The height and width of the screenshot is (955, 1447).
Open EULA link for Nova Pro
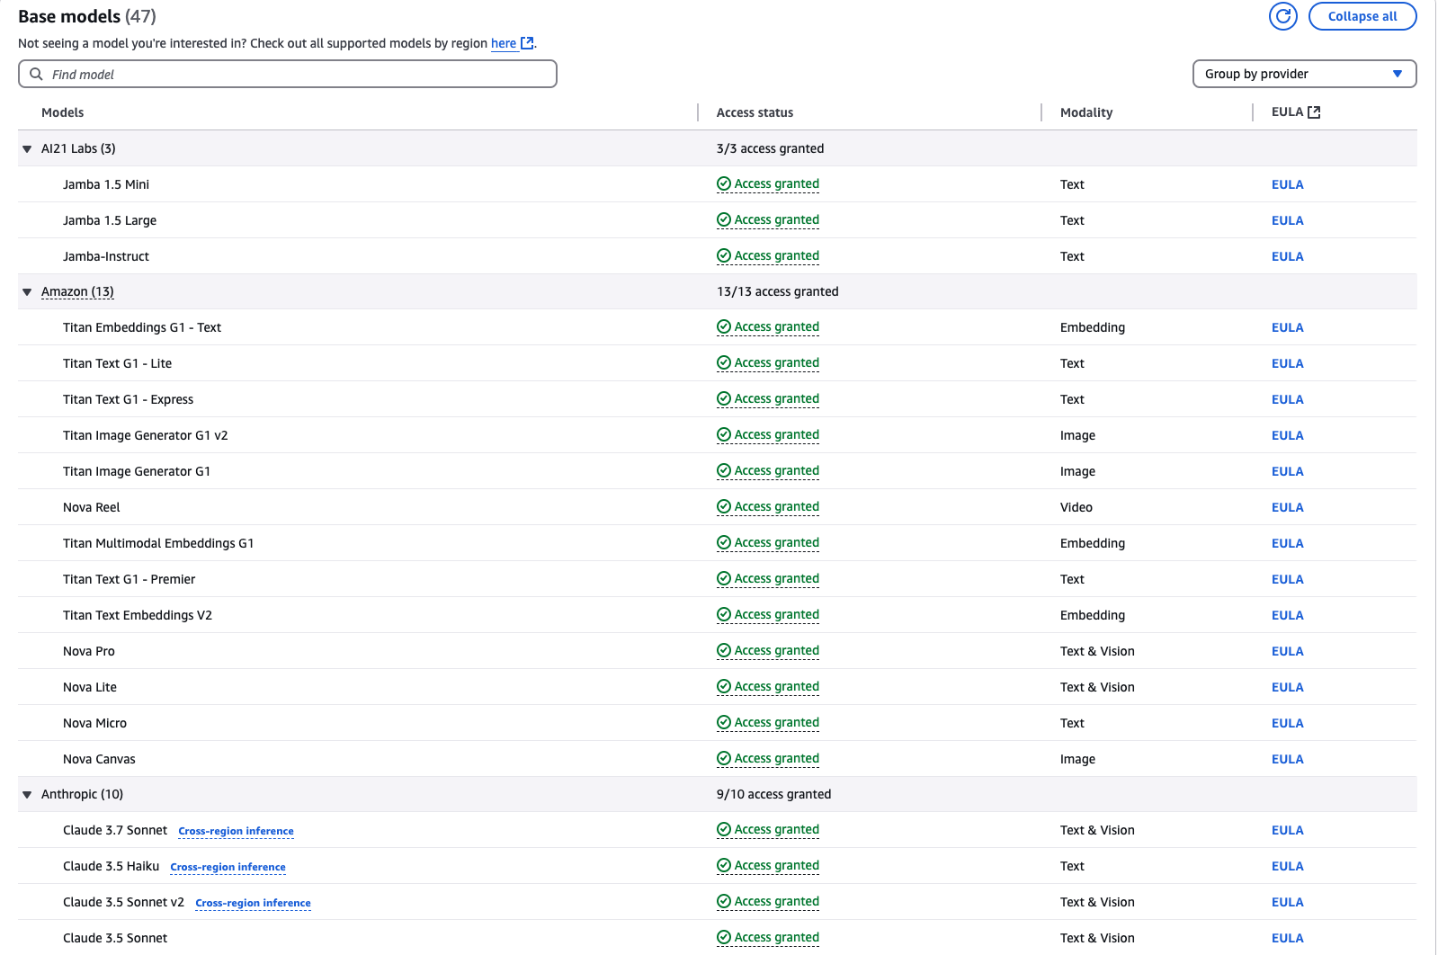click(1287, 651)
